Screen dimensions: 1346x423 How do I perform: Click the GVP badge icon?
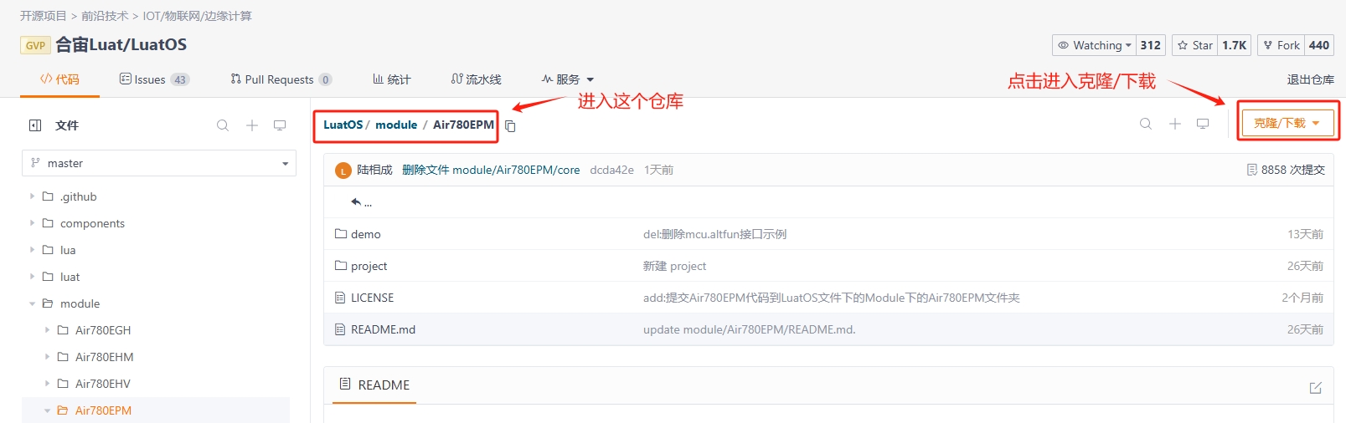pos(35,45)
